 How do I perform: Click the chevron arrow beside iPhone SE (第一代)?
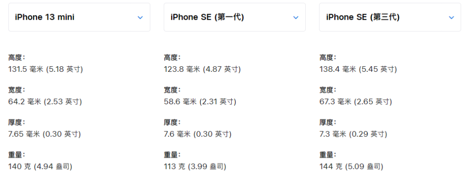[296, 18]
